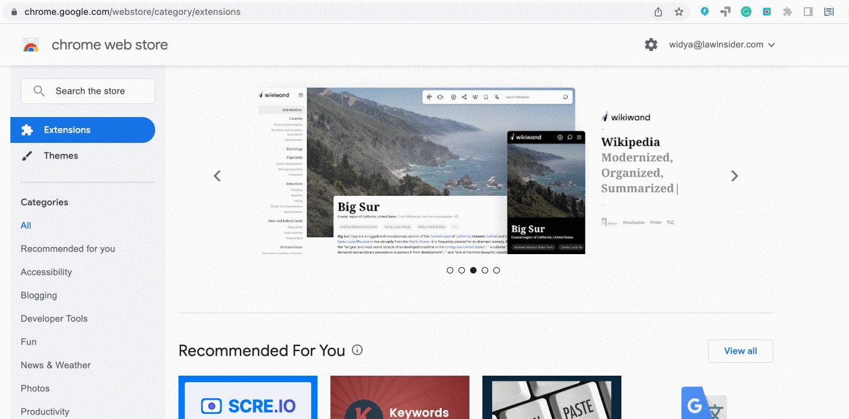Open the Productivity category

click(x=45, y=412)
